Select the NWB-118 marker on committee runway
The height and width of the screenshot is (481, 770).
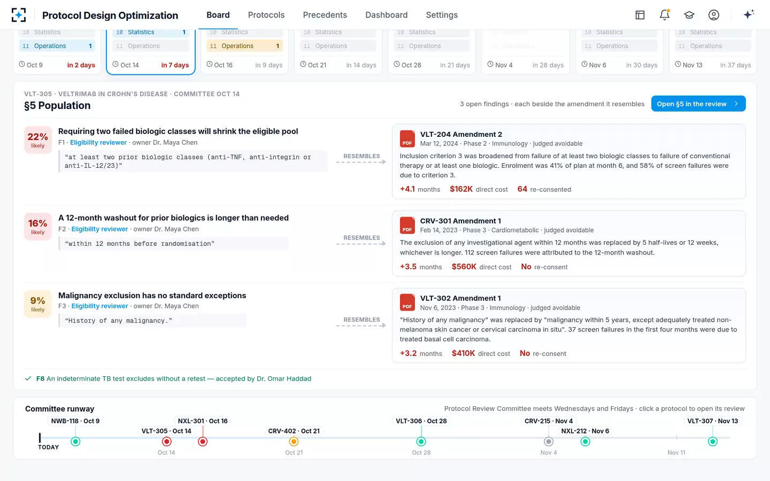[75, 441]
